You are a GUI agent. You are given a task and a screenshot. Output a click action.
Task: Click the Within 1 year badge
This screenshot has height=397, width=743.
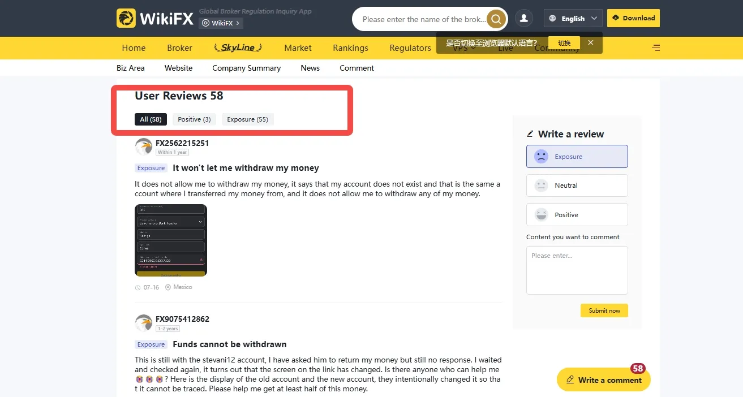(x=173, y=152)
